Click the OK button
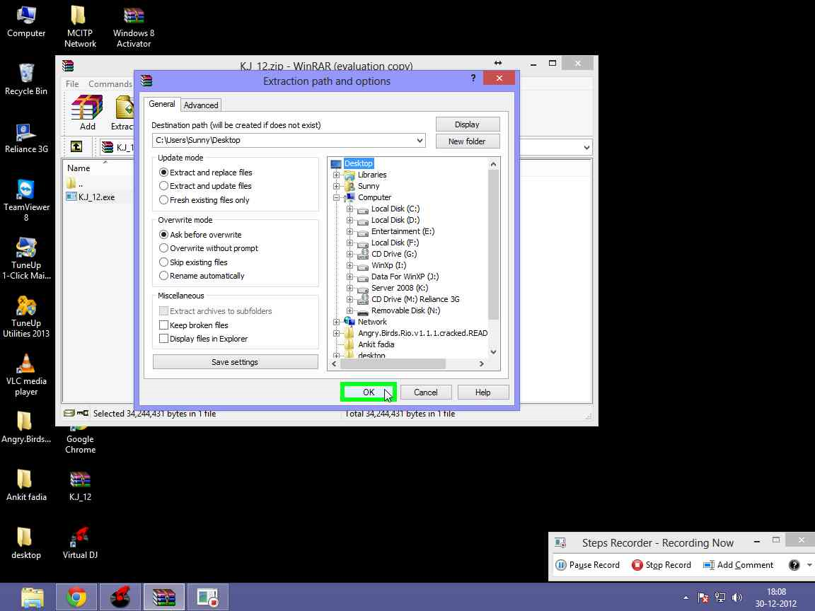Screen dimensions: 815x611 point(369,392)
